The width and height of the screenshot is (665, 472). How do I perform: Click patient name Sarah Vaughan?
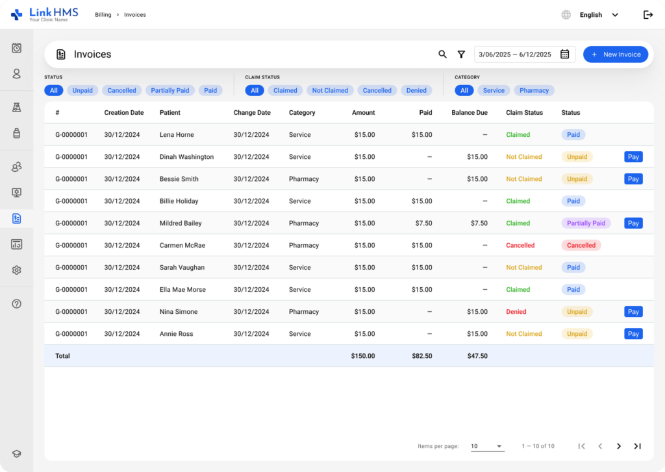[182, 268]
